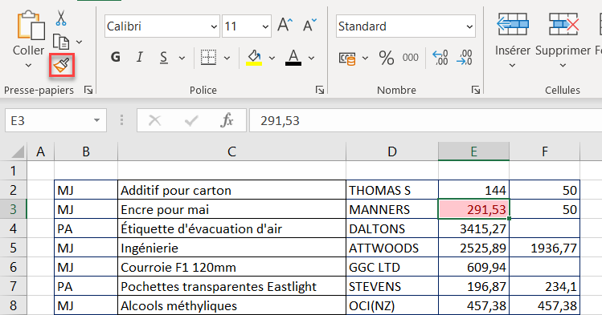Open fill color palette arrow
The height and width of the screenshot is (315, 602).
272,59
